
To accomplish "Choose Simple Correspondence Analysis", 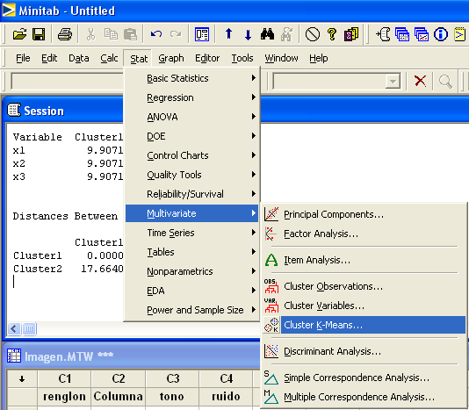I will pos(364,378).
